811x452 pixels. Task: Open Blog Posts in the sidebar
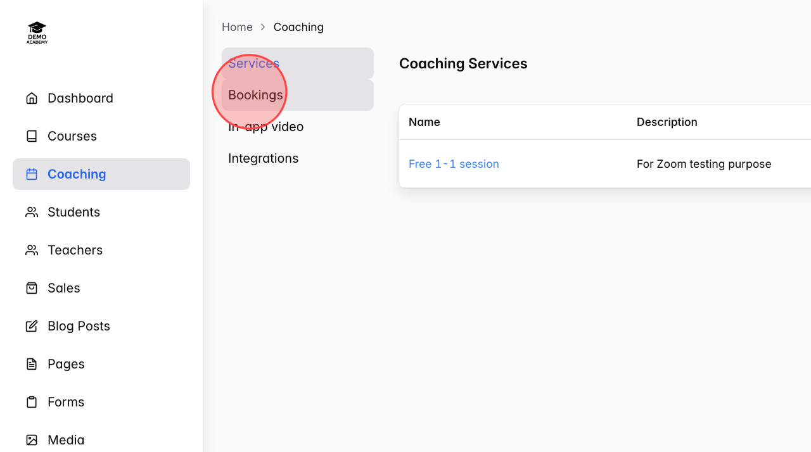point(101,326)
